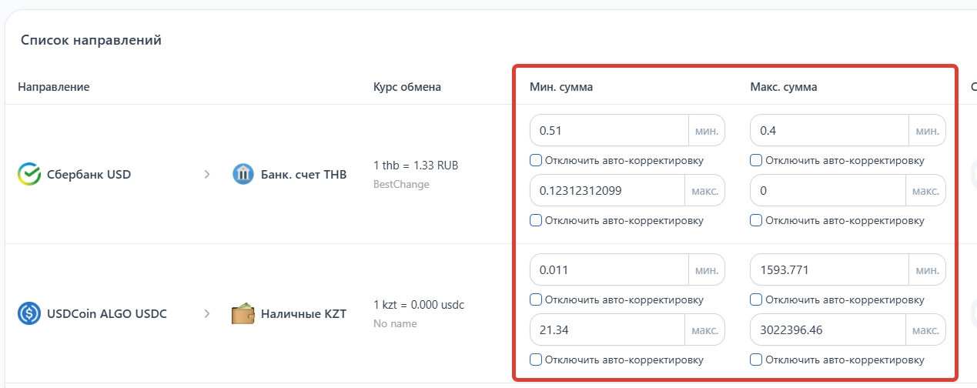Click the arrow chevron next to USDCoin ALGO USDC
Screen dimensions: 977x388
(x=206, y=314)
